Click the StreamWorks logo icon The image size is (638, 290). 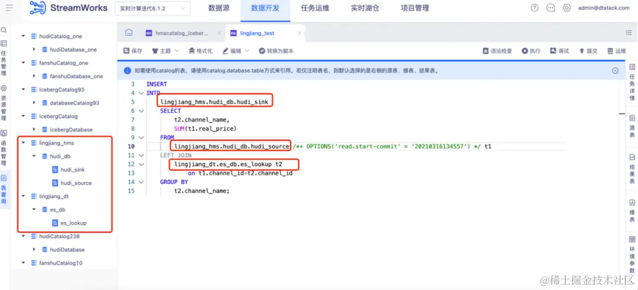point(37,8)
